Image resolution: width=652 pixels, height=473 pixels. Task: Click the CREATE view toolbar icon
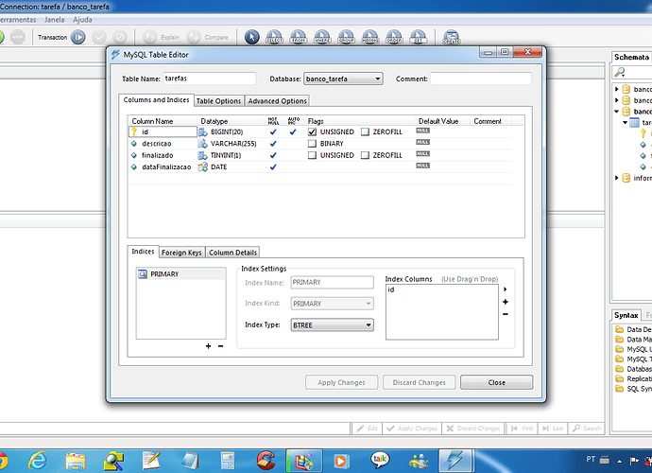451,37
